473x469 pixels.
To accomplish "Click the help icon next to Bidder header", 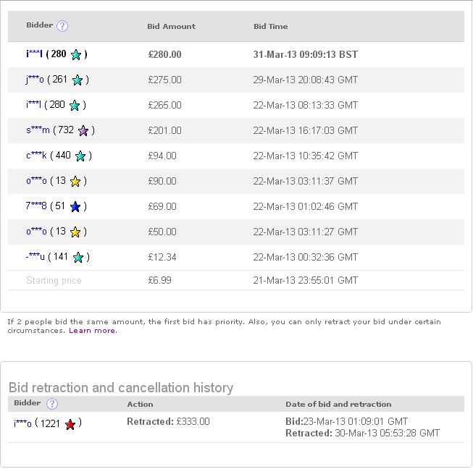I will [x=62, y=26].
